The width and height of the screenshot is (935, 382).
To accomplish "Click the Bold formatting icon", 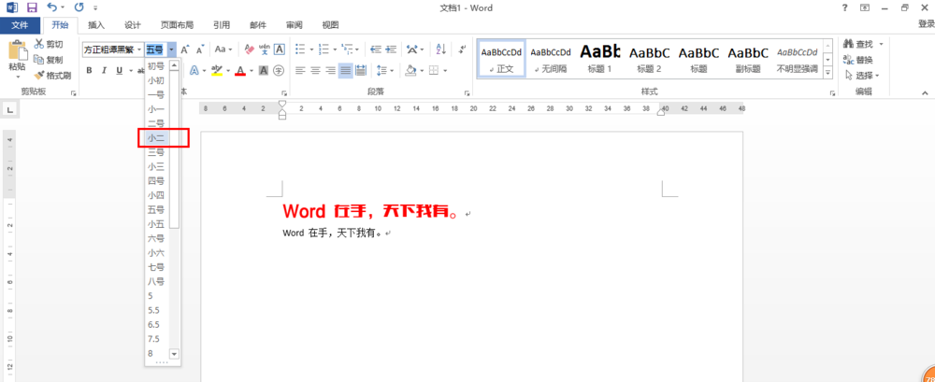I will 90,71.
